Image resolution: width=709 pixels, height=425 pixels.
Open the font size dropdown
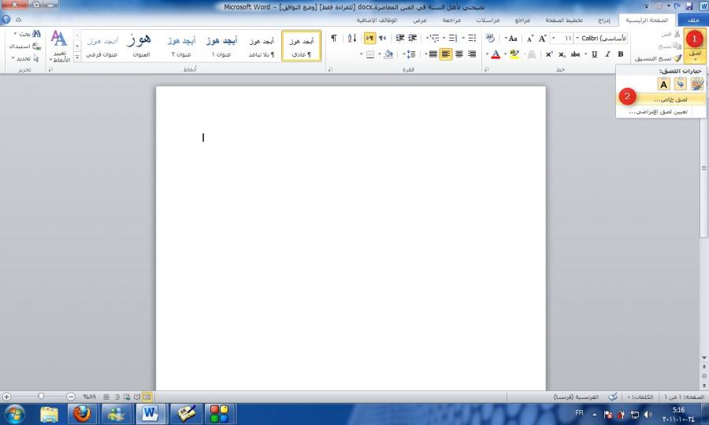[555, 38]
